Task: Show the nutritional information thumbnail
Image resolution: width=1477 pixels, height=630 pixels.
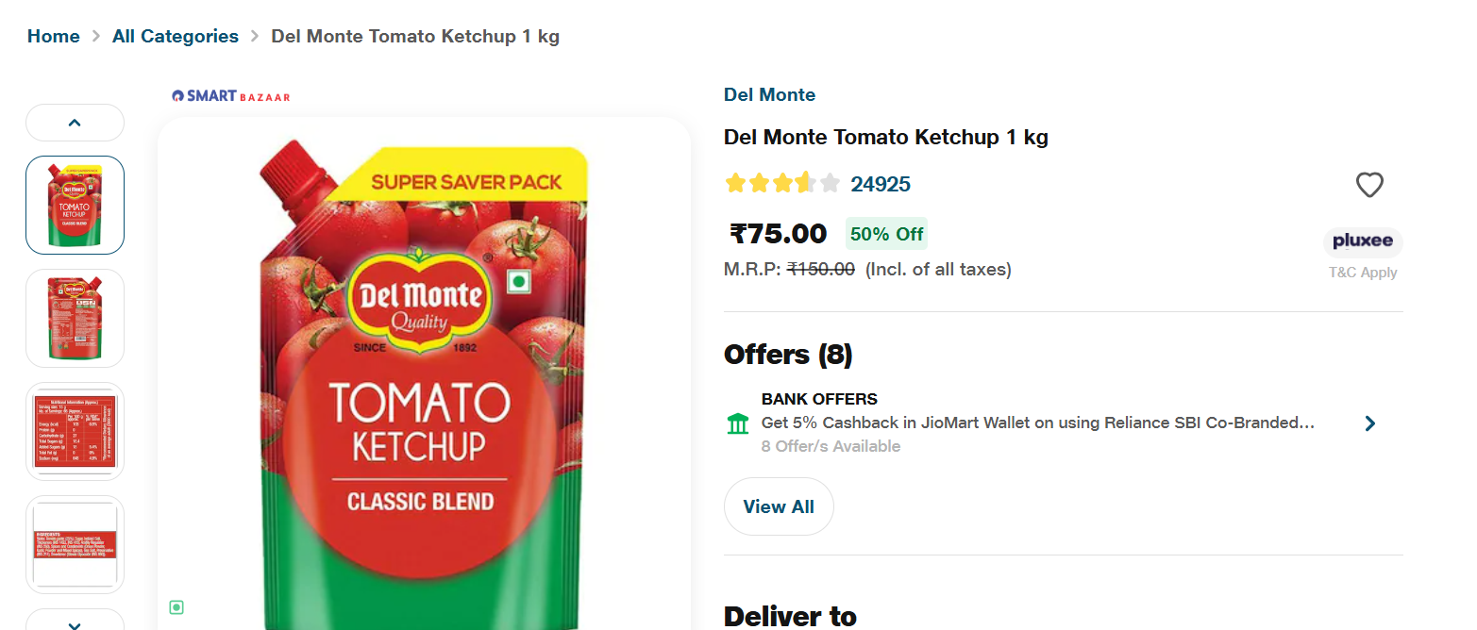Action: pyautogui.click(x=75, y=431)
